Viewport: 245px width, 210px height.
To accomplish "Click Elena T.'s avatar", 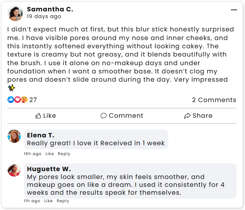I will tap(14, 136).
